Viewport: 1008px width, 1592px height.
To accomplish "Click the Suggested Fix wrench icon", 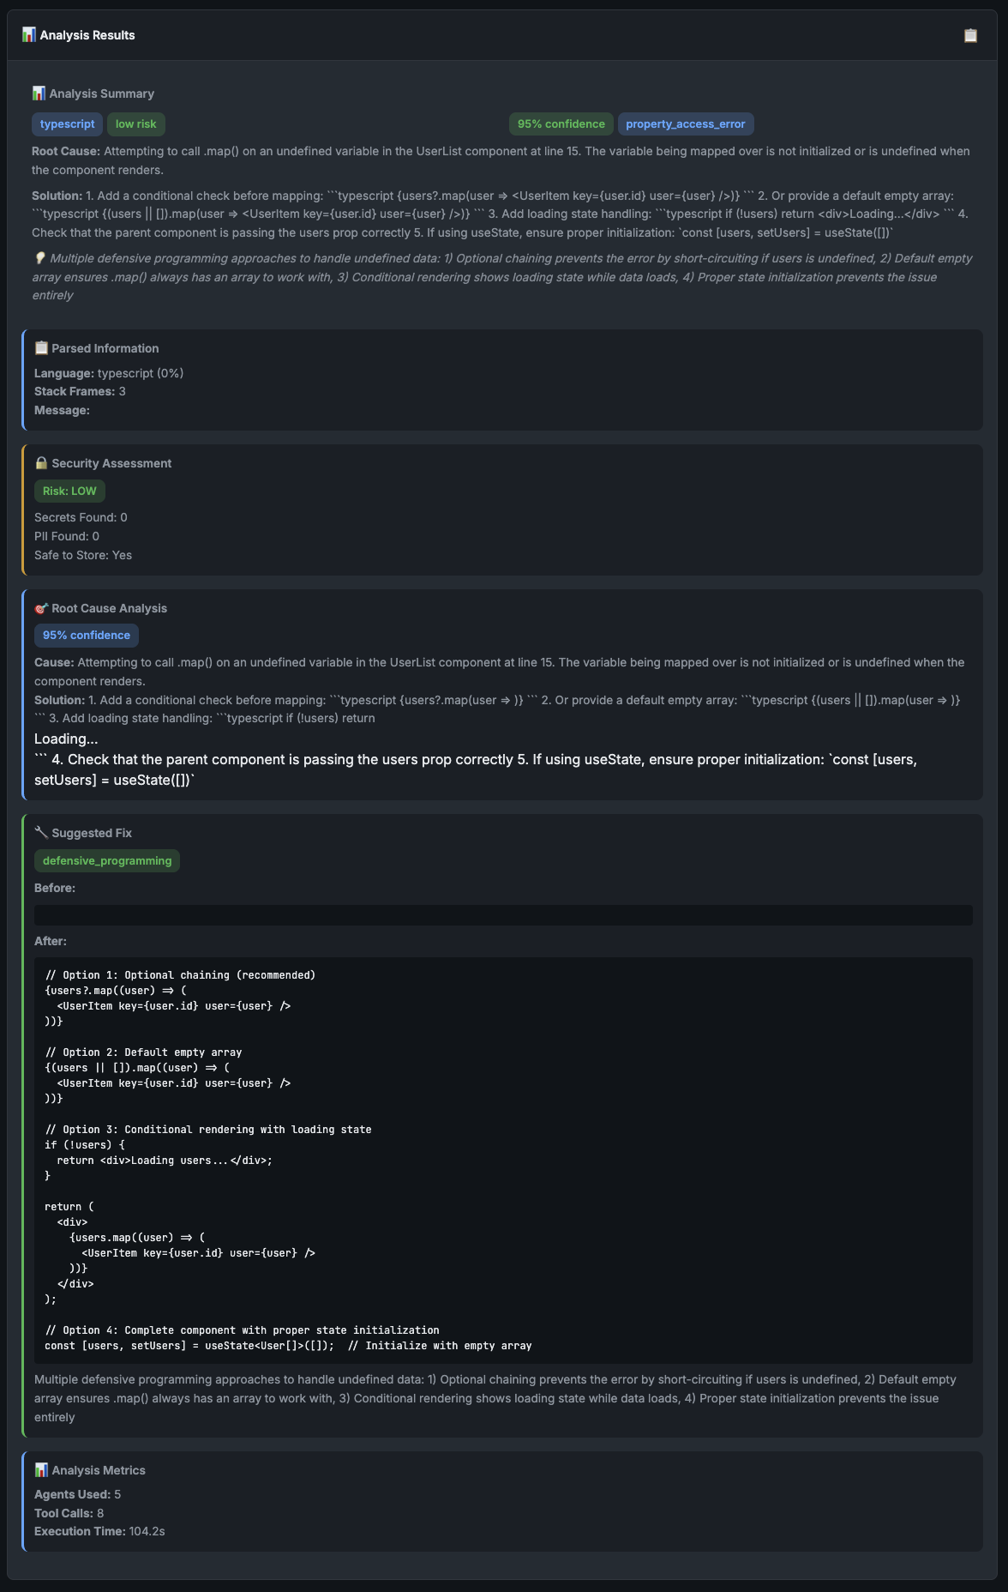I will pyautogui.click(x=40, y=832).
